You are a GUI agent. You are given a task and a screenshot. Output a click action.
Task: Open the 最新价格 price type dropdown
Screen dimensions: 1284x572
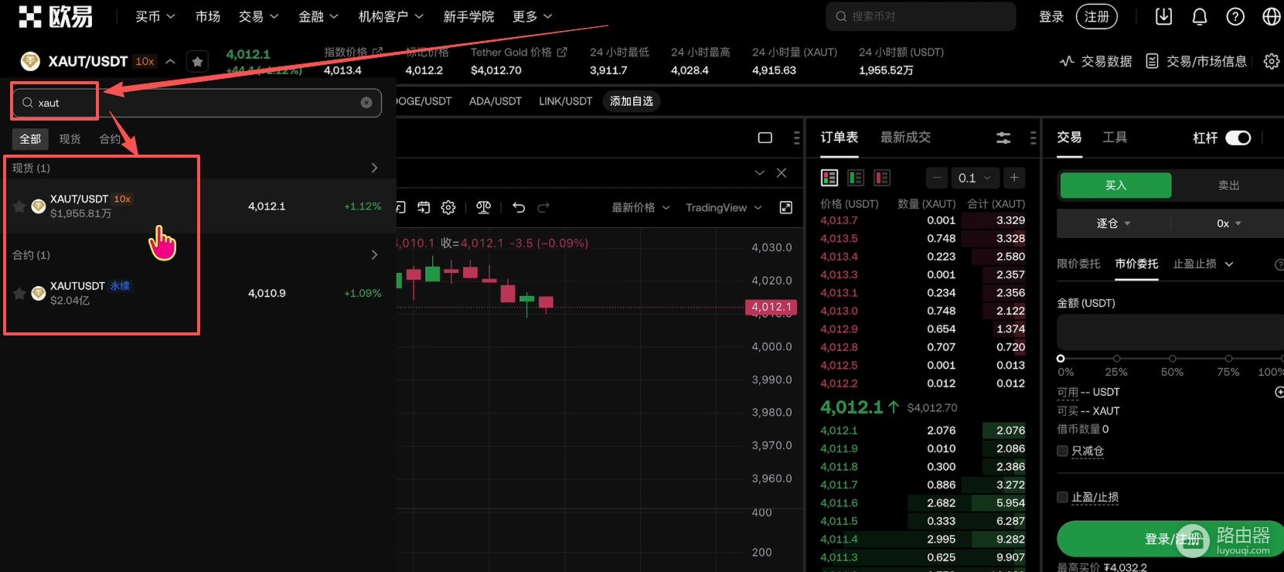tap(641, 207)
